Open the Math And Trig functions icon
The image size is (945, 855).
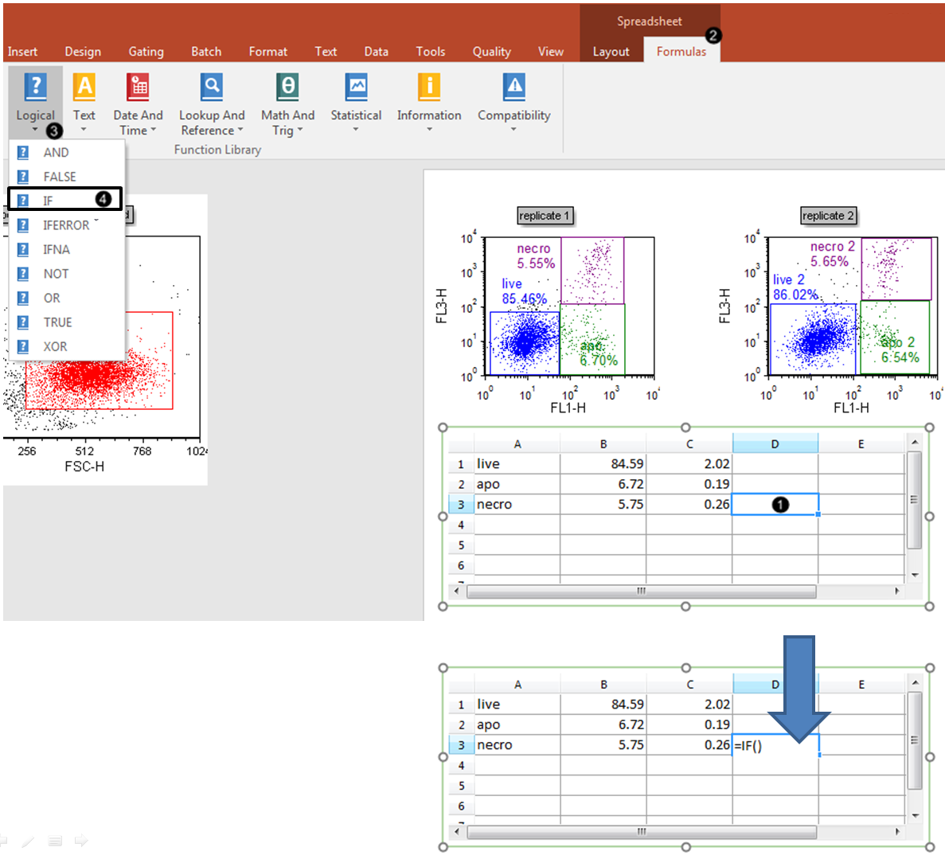coord(287,87)
